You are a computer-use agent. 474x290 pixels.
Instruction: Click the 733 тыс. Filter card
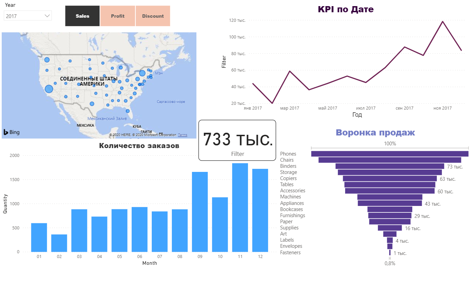coord(237,140)
